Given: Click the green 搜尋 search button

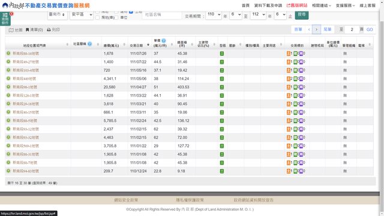Looking at the screenshot, I should click(302, 14).
